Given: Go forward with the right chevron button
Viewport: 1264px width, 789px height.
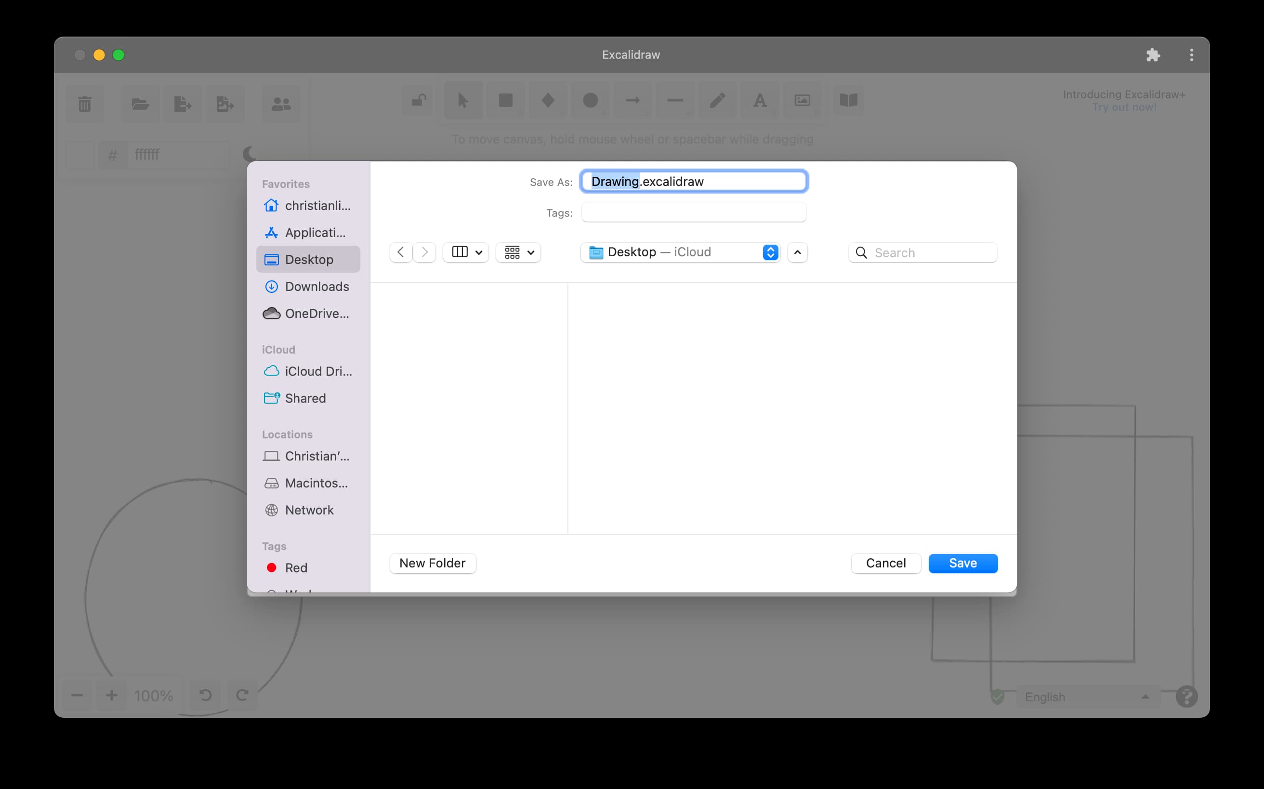Looking at the screenshot, I should click(x=425, y=252).
